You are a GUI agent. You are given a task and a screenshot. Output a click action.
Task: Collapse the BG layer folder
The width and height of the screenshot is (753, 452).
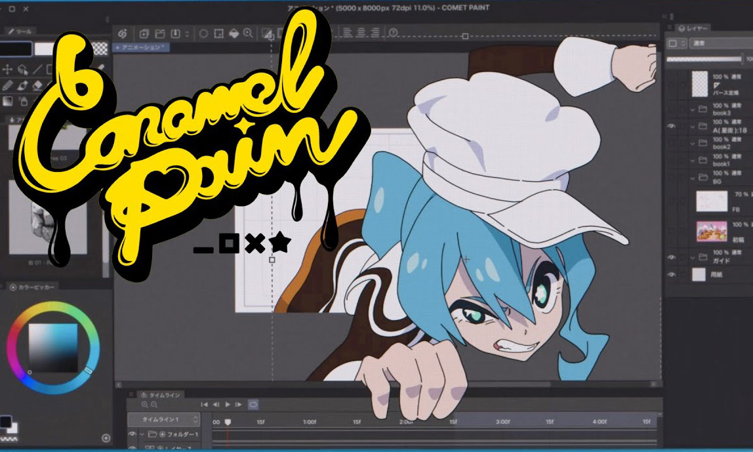(693, 177)
